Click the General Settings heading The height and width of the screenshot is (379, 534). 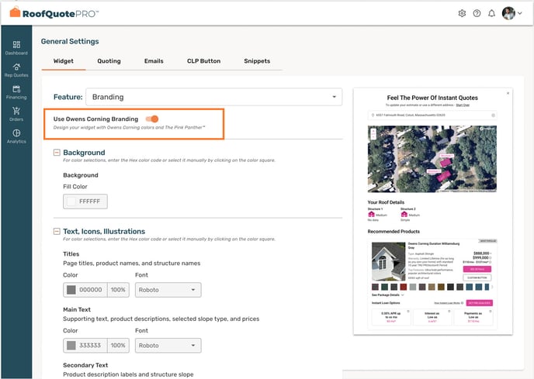70,42
